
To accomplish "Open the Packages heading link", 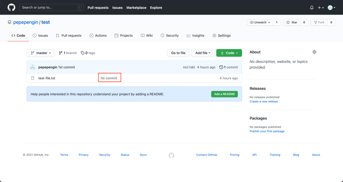I will [x=258, y=118].
